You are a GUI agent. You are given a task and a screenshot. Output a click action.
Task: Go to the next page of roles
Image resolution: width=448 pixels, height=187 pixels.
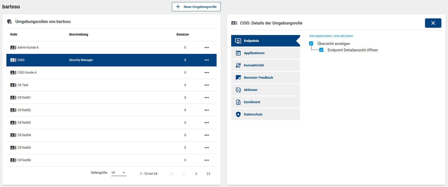tap(196, 174)
